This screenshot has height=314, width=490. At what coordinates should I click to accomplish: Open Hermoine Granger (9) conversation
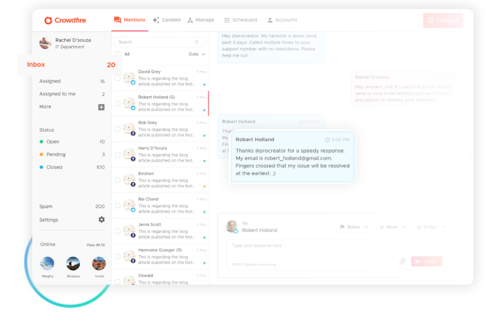160,257
